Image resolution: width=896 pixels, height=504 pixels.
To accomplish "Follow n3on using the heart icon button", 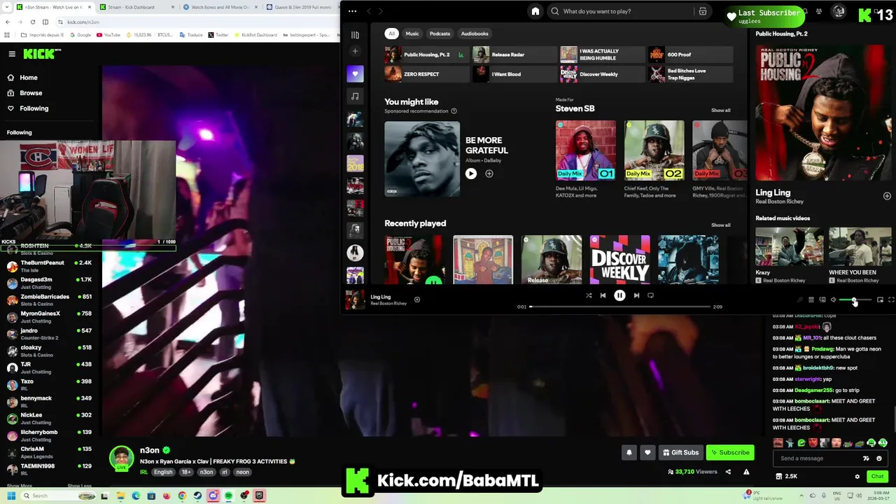I will pos(647,452).
